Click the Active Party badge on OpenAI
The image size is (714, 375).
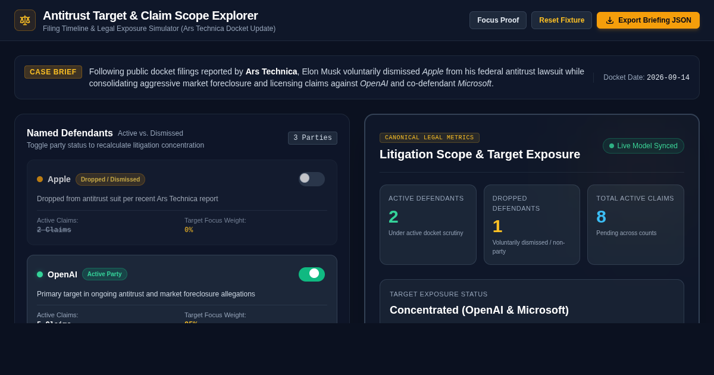click(x=105, y=274)
